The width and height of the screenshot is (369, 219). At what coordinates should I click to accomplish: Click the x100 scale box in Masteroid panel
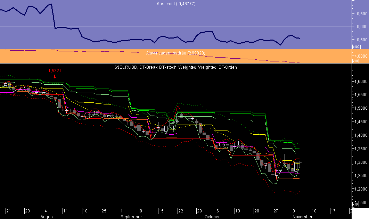point(356,47)
